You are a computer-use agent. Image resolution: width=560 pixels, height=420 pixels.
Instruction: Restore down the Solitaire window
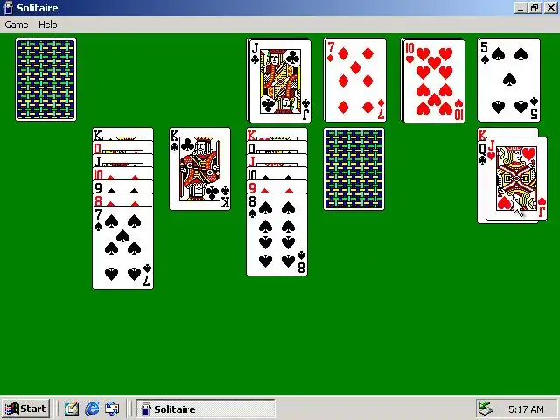(x=535, y=8)
